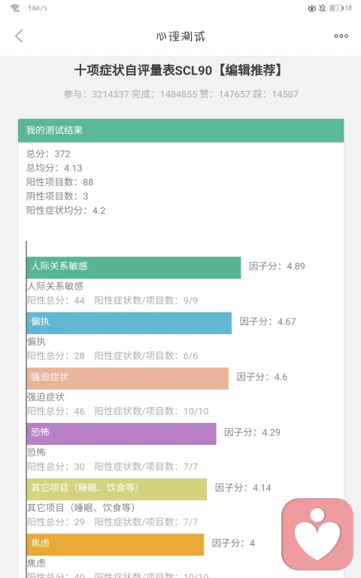The image size is (361, 578).
Task: Select the blue 偏执 factor bar
Action: (129, 323)
